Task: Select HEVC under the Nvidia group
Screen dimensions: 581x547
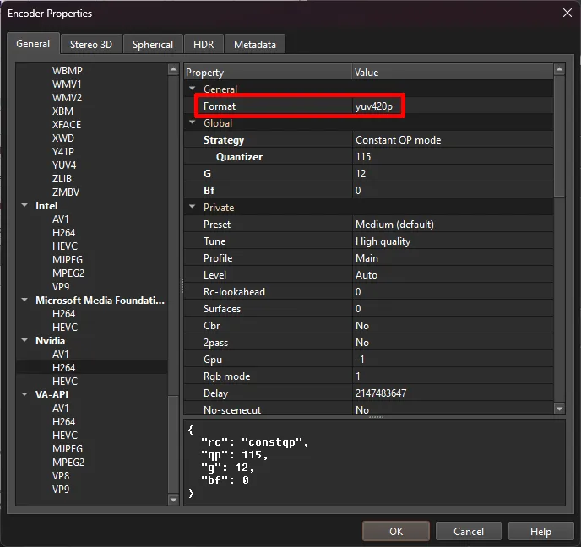Action: 64,382
